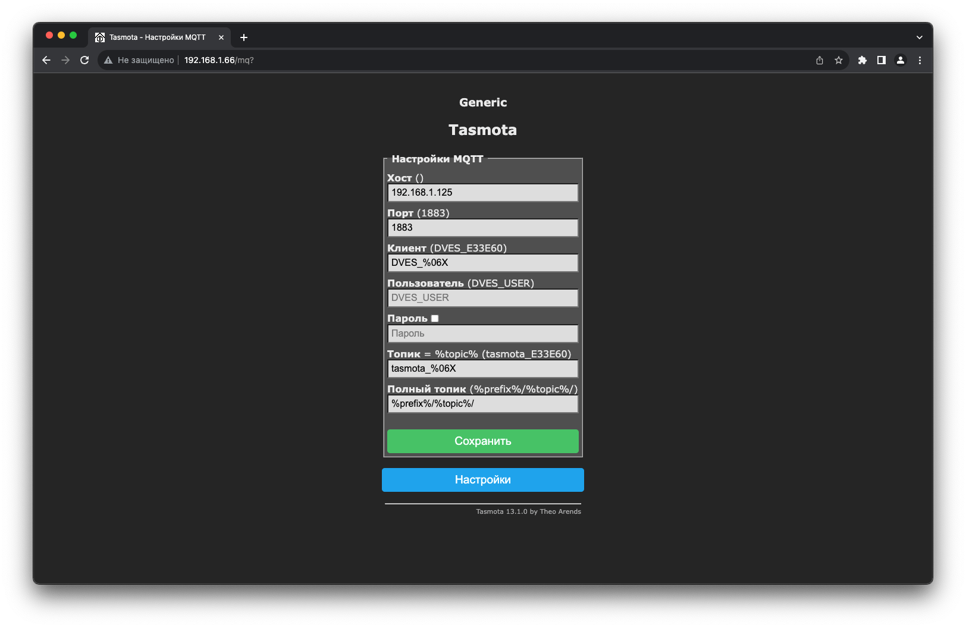The height and width of the screenshot is (628, 966).
Task: Close the Tasmota MQTT tab
Action: pyautogui.click(x=221, y=37)
